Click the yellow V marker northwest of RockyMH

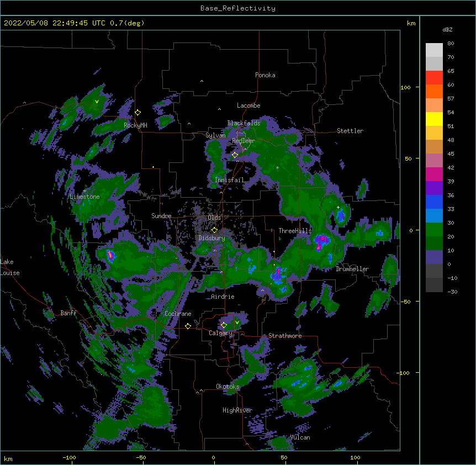[x=97, y=102]
